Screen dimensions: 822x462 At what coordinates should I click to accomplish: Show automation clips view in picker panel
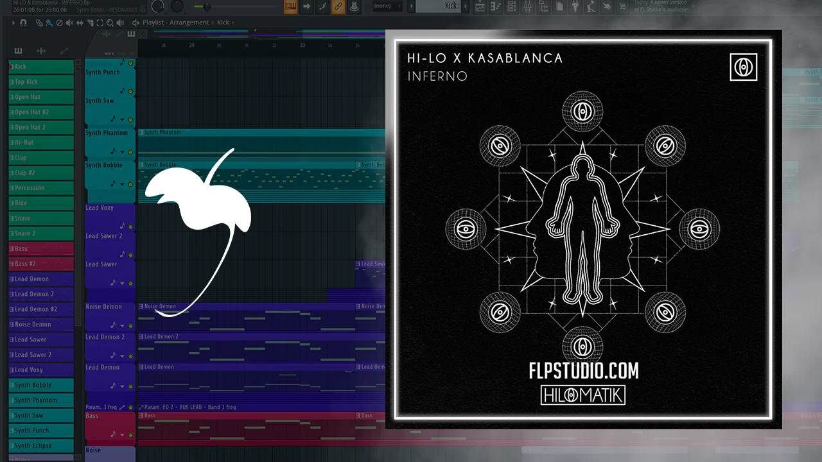(64, 51)
